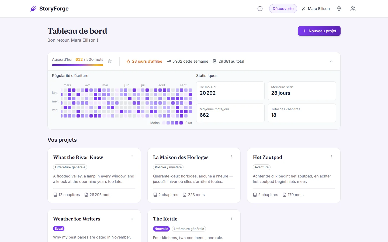This screenshot has width=388, height=242.
Task: Click the file icon beside 223 mots
Action: click(185, 195)
